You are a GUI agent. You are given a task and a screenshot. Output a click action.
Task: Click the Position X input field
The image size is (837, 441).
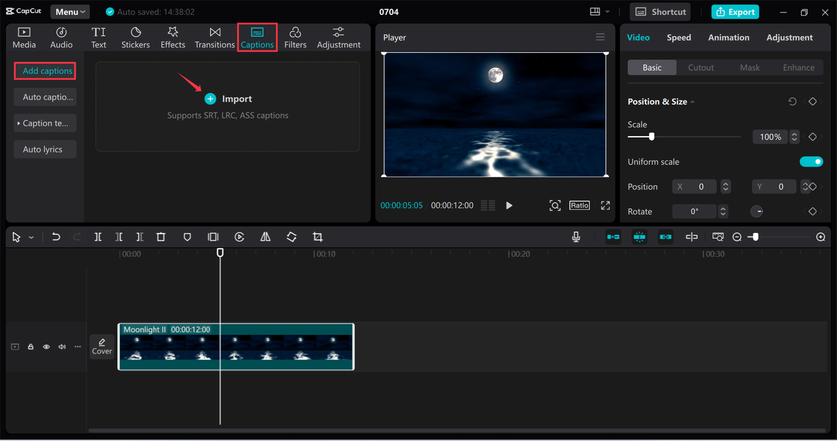pyautogui.click(x=694, y=186)
